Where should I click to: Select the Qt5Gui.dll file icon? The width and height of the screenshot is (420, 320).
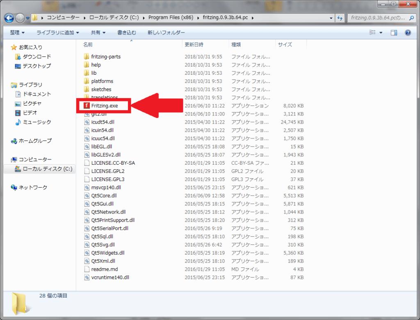(x=87, y=204)
